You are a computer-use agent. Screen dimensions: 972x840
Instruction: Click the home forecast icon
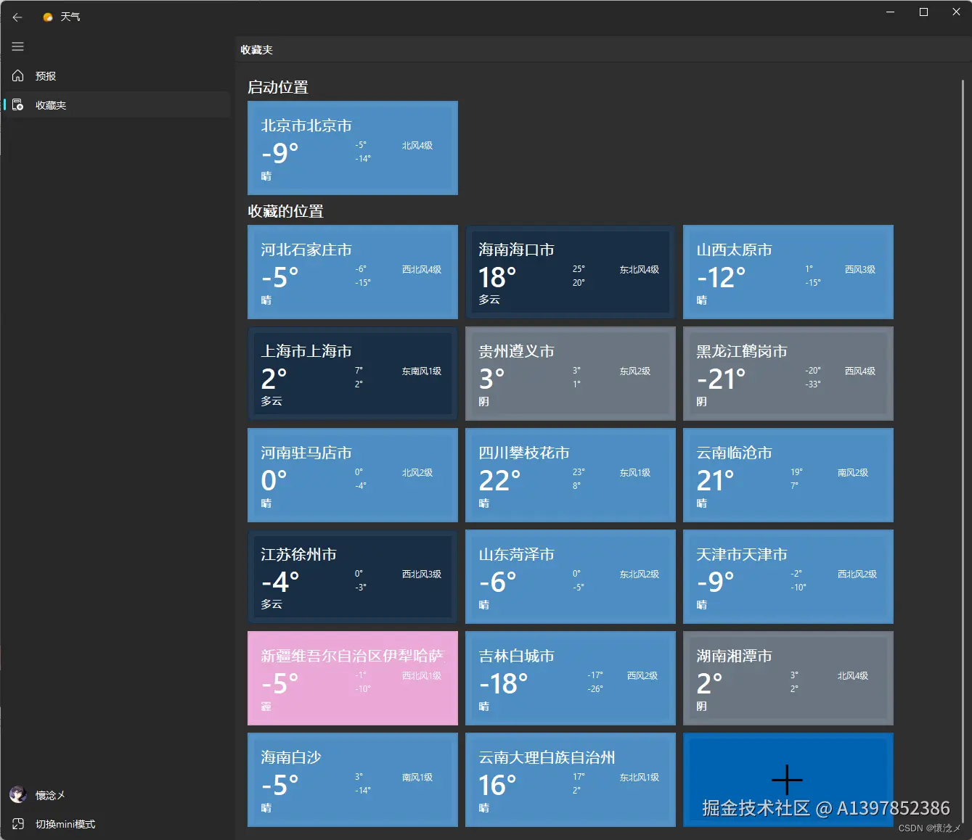[18, 75]
